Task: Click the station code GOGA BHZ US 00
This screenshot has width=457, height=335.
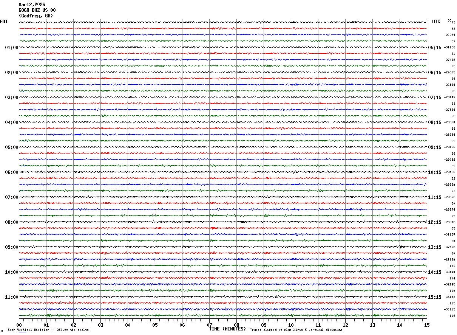Action: point(37,10)
